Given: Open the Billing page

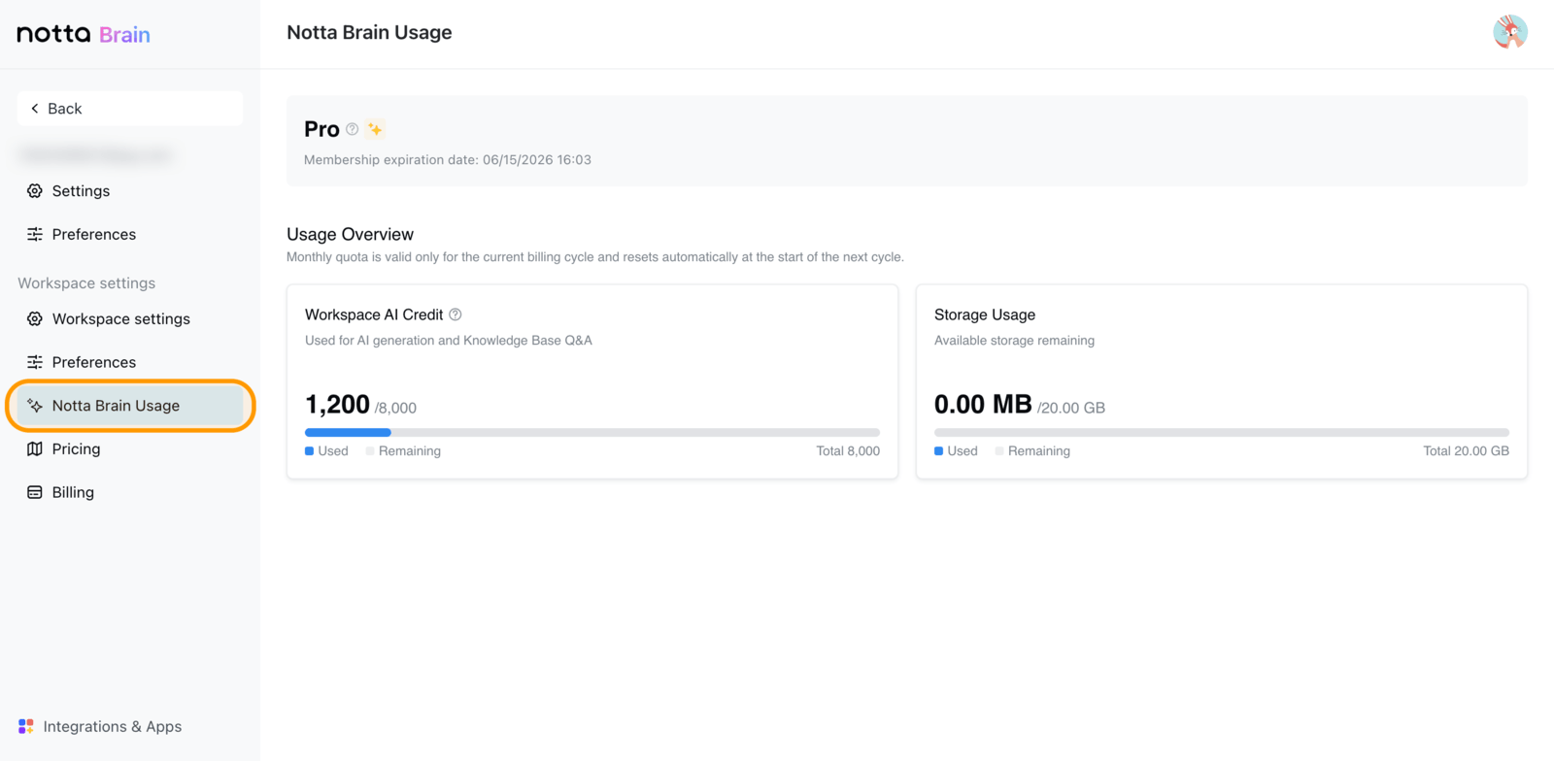Looking at the screenshot, I should [130, 492].
